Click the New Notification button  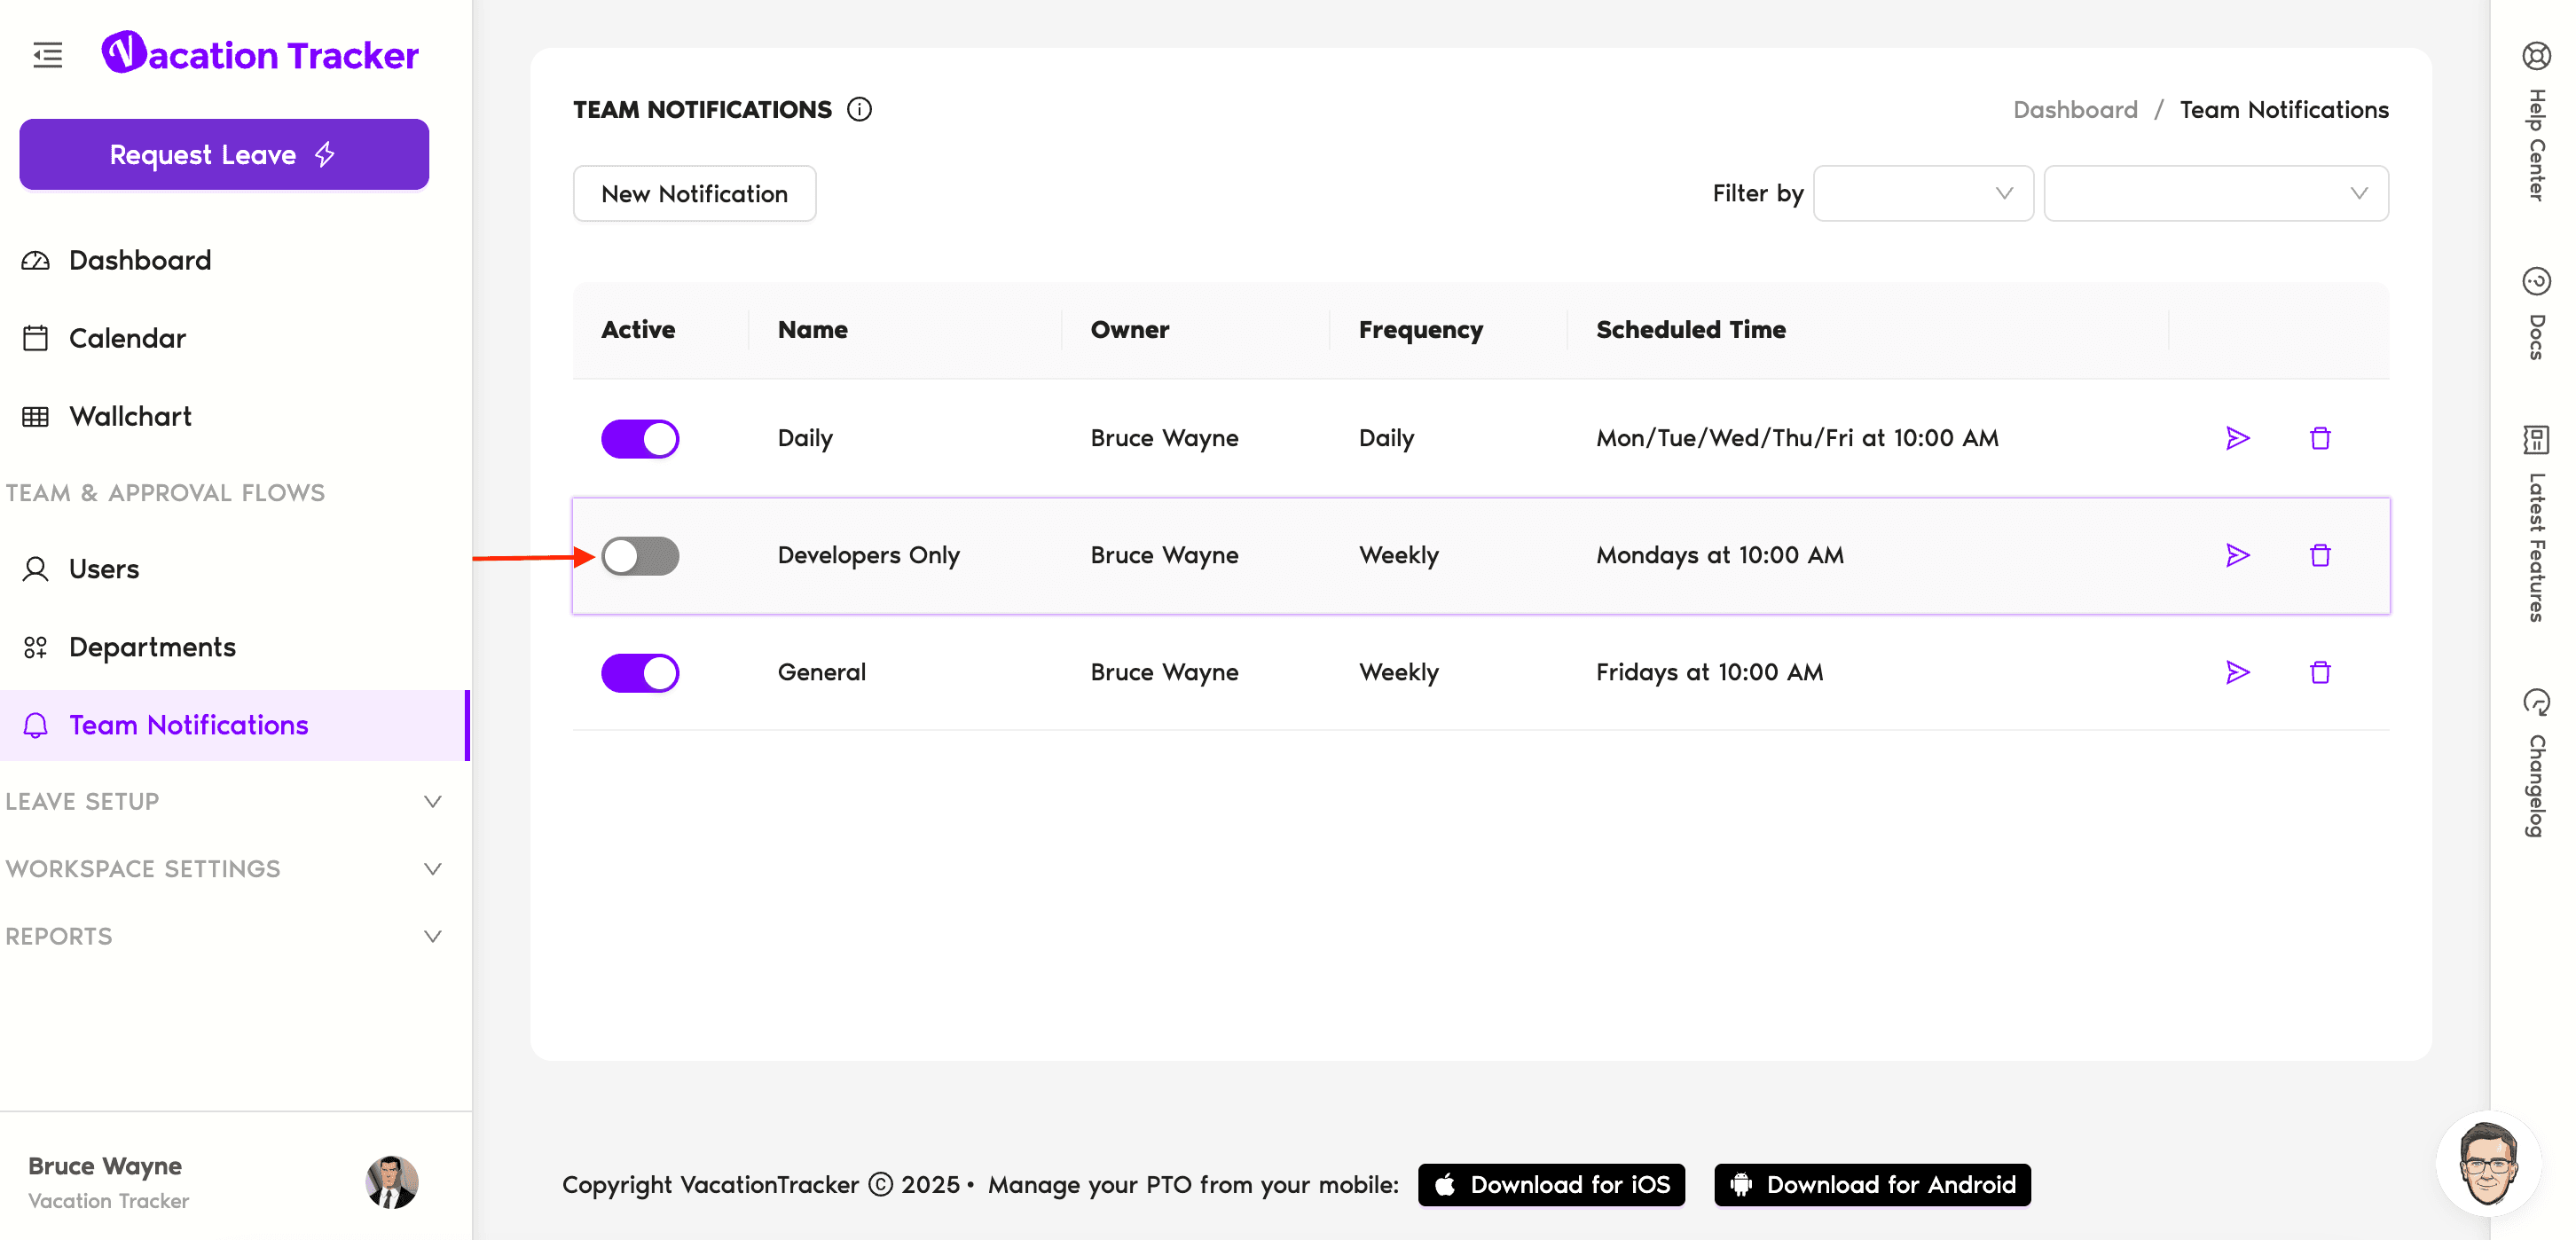click(694, 193)
